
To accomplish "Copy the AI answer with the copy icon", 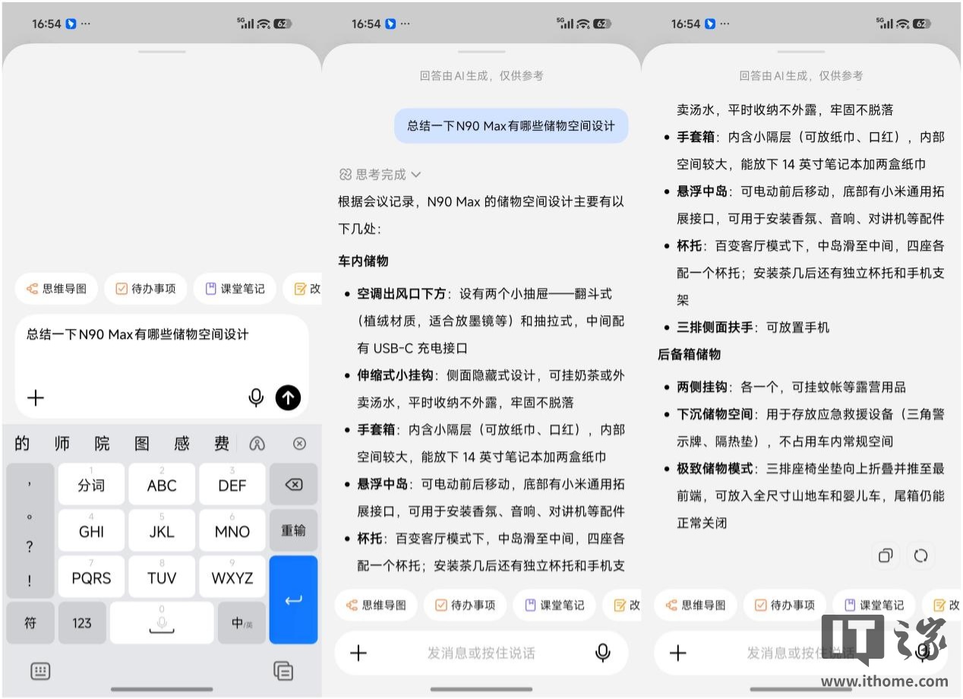I will 886,555.
